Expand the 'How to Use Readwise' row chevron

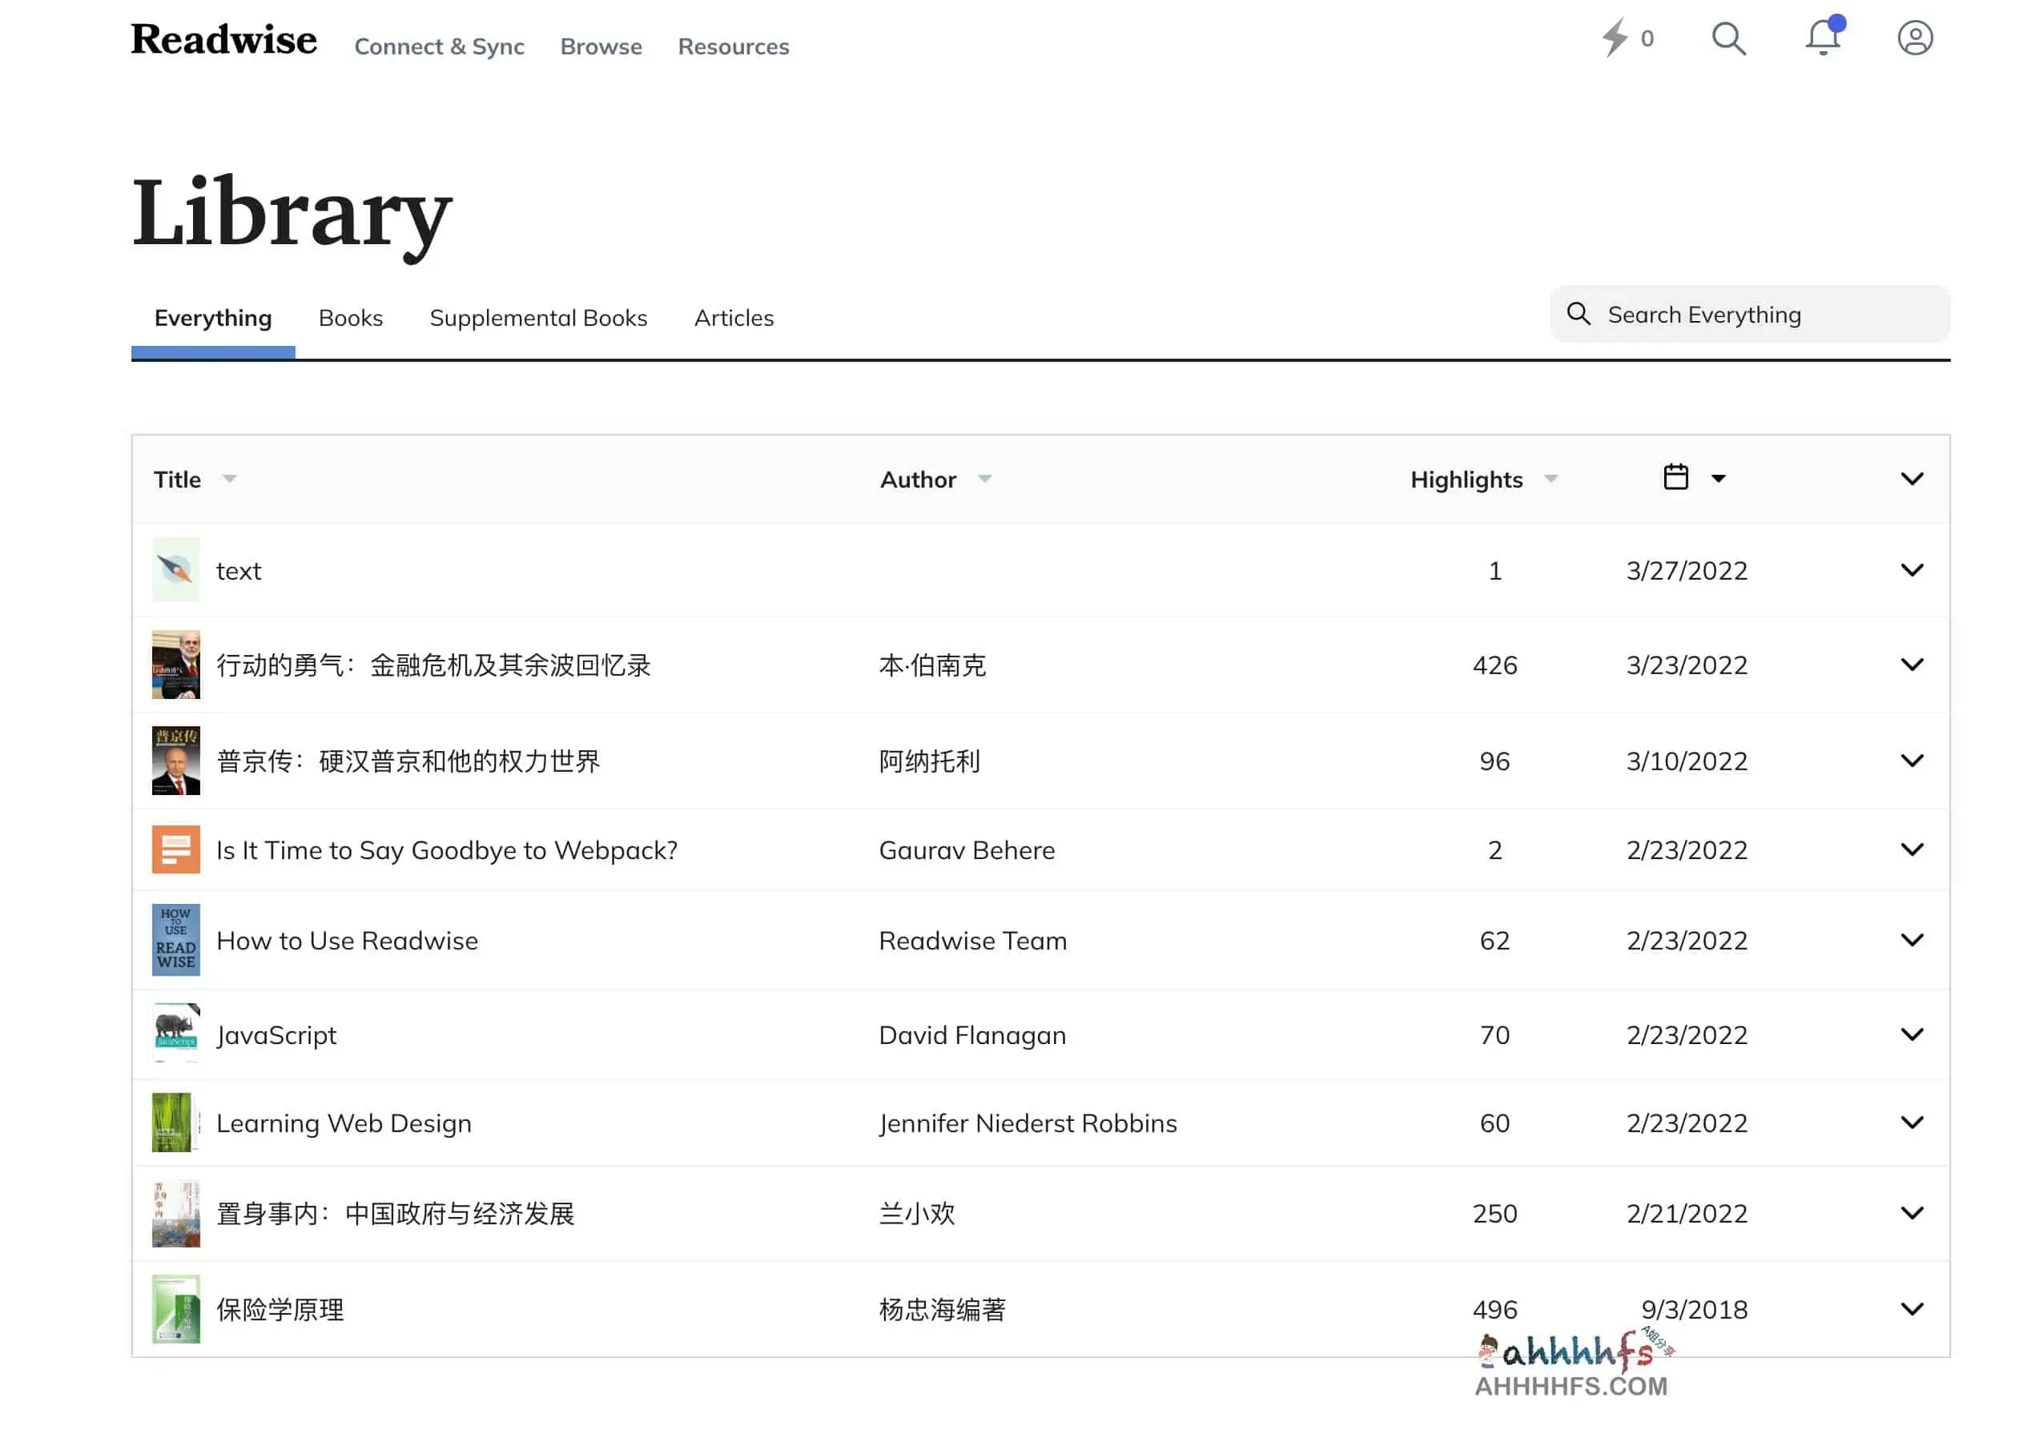click(1913, 940)
